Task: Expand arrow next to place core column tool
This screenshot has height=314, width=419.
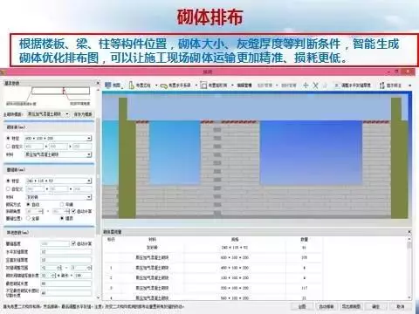Action: [x=156, y=85]
